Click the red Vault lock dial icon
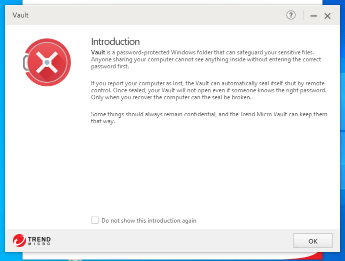345x261 pixels. click(x=47, y=62)
